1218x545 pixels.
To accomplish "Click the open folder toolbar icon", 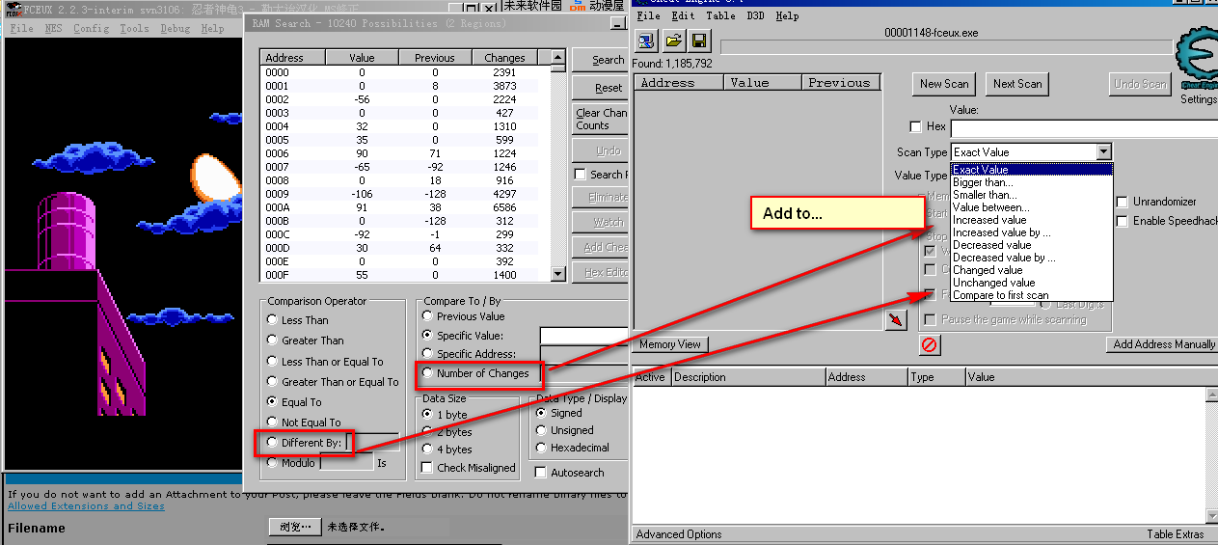I will click(673, 41).
